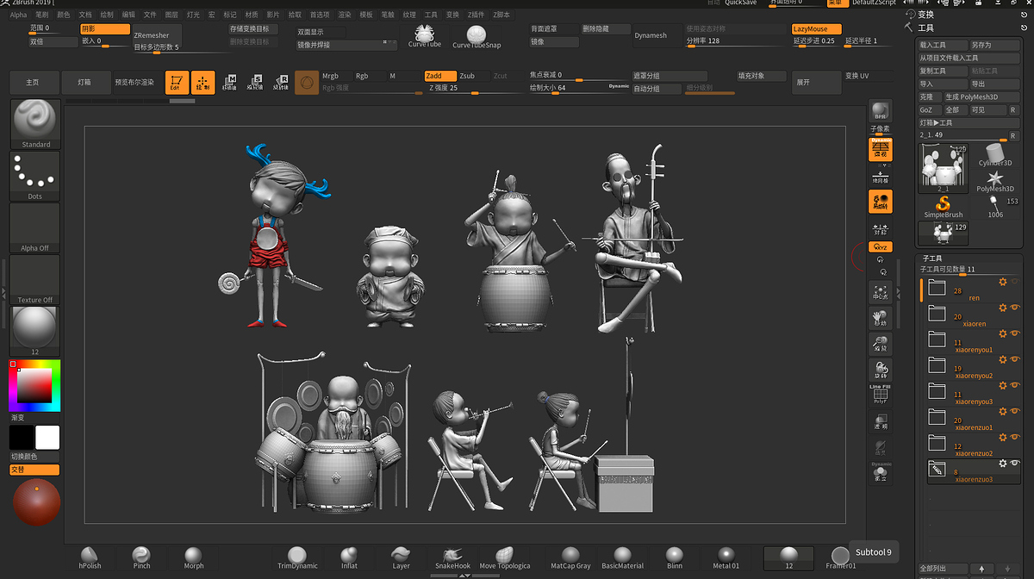Open the 笔刷 Brush menu
1034x579 pixels.
click(41, 15)
